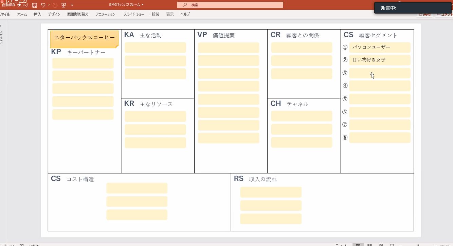This screenshot has width=453, height=246.
Task: Select the 甘い物好き女子 text box
Action: tap(380, 60)
